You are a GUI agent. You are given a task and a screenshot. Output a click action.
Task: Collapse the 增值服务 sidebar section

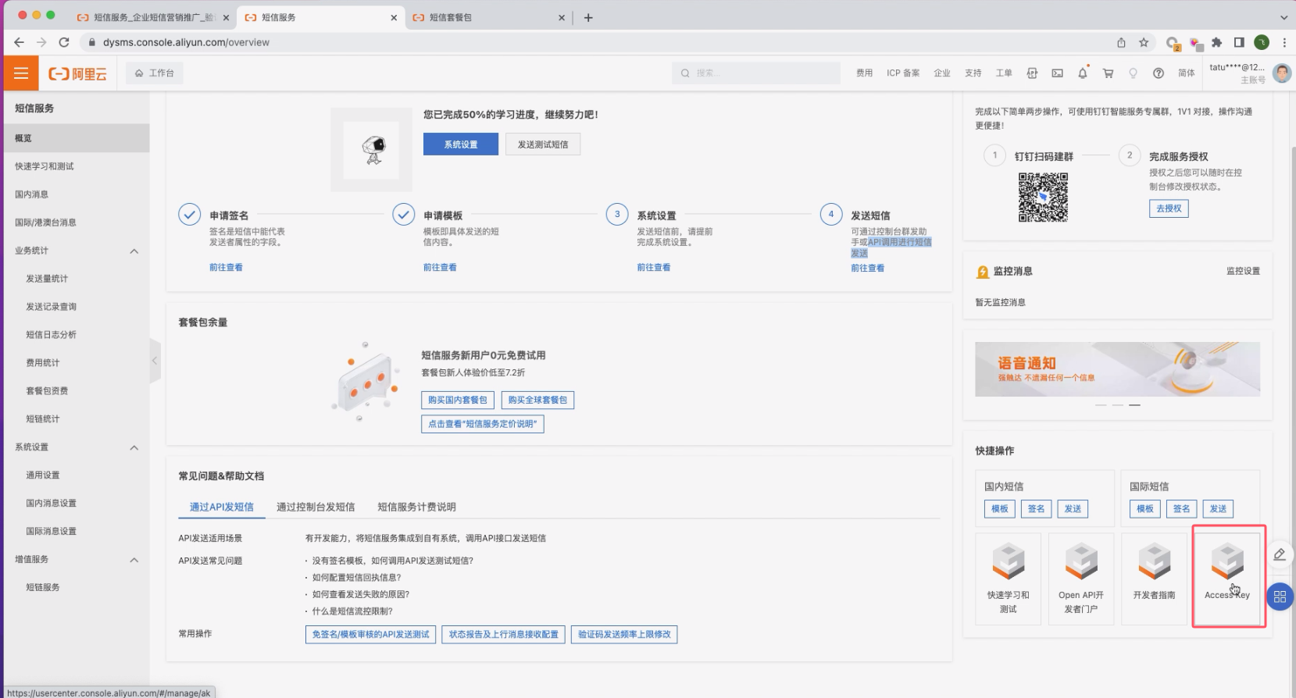(134, 560)
